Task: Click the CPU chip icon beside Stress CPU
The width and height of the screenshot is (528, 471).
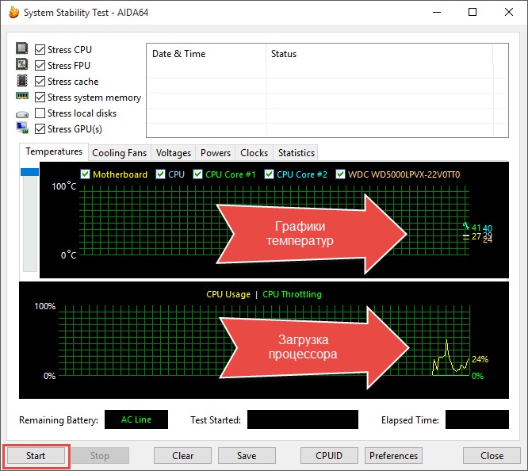Action: 22,48
